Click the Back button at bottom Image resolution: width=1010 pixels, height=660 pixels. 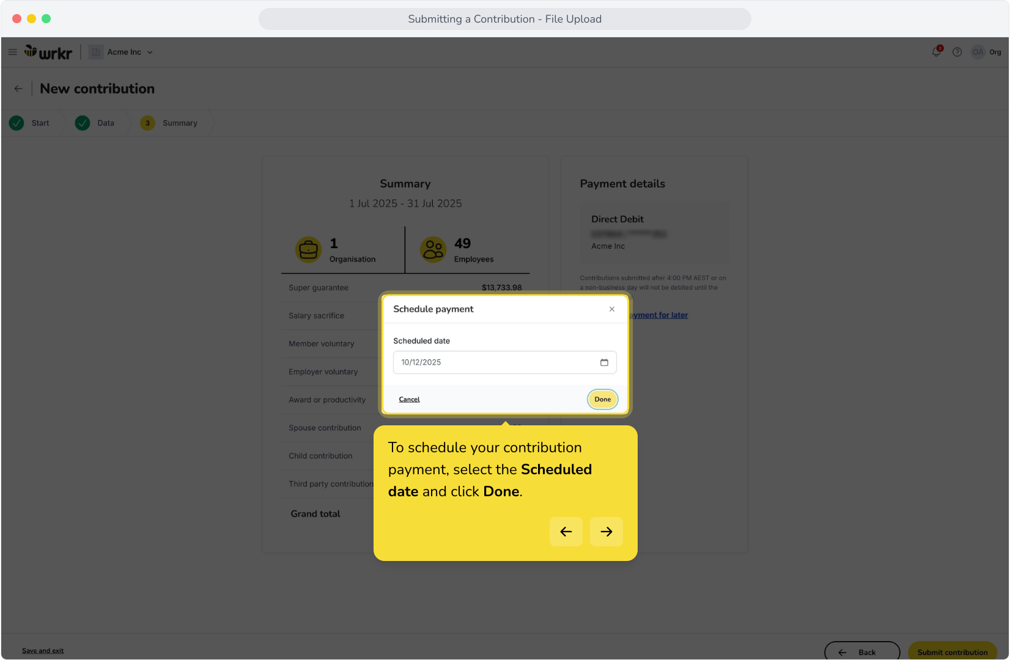click(862, 651)
